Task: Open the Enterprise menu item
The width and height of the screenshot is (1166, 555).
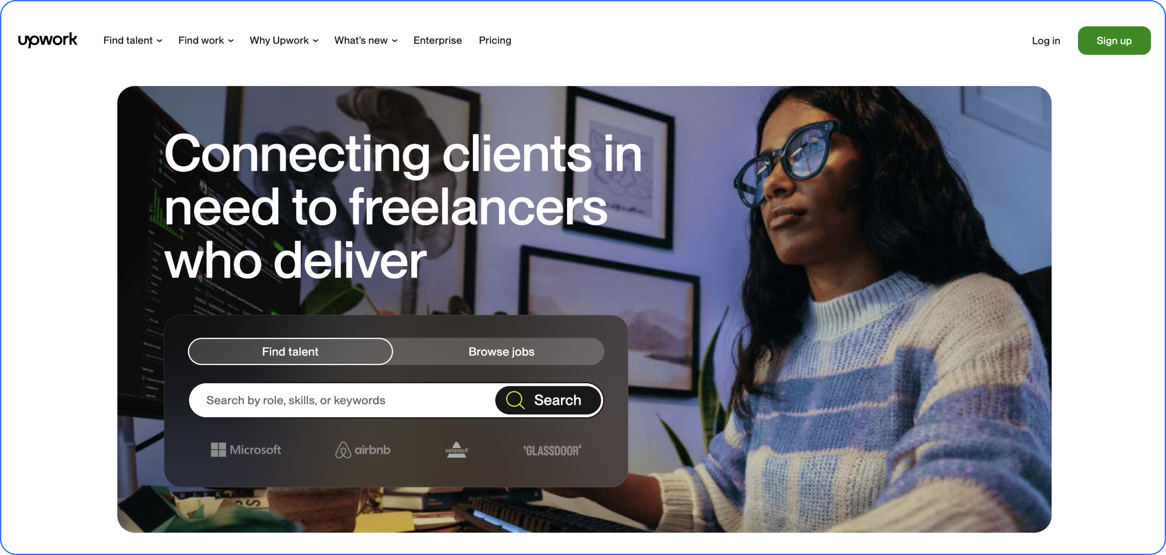Action: [x=437, y=40]
